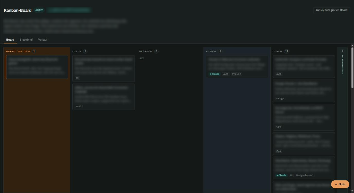Click the Durch column header

[277, 51]
